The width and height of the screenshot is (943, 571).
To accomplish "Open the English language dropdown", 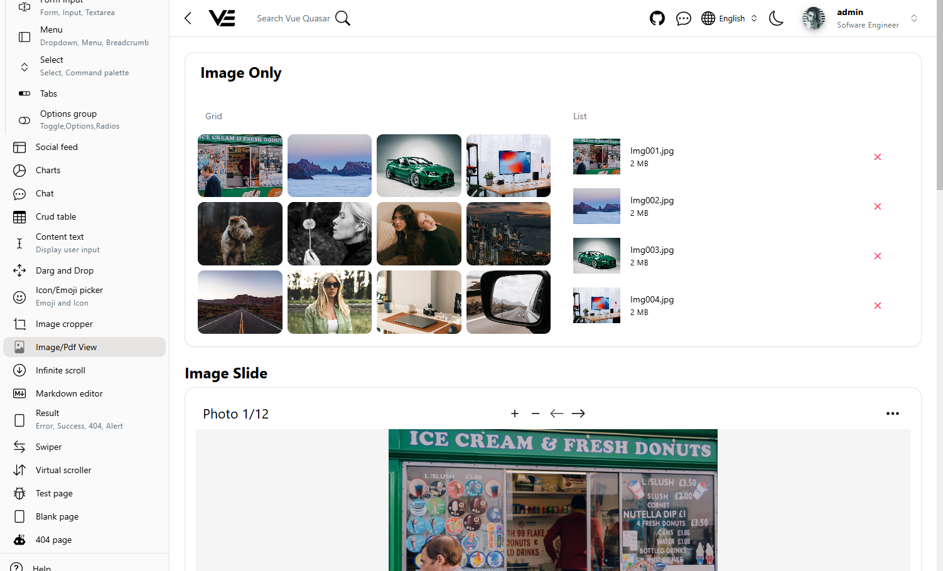I will (x=730, y=18).
